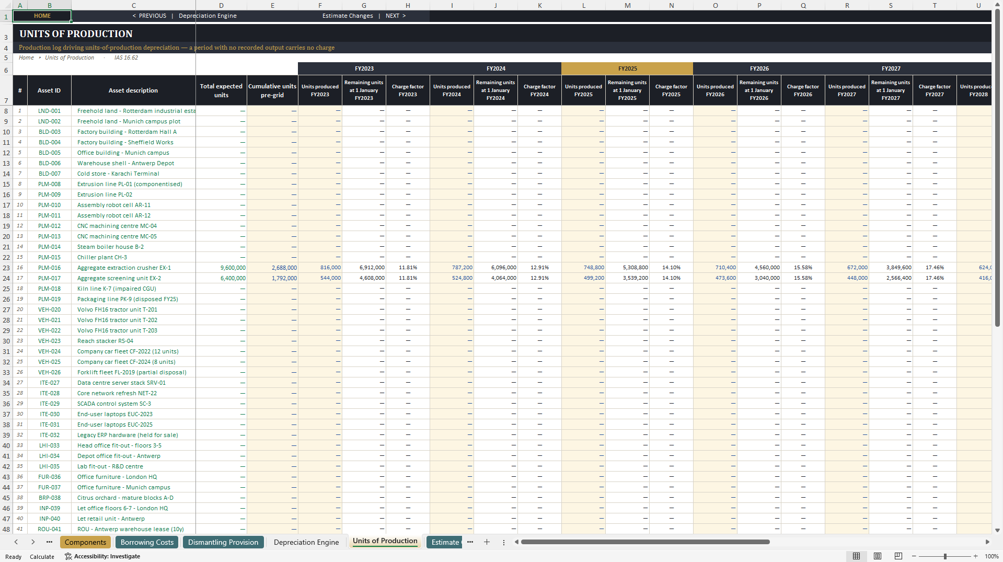Click the Units of Production breadcrumb
The image size is (1003, 562).
pyautogui.click(x=70, y=58)
